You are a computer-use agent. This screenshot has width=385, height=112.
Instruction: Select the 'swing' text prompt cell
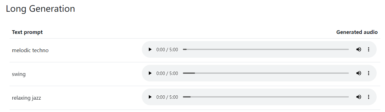pos(19,74)
